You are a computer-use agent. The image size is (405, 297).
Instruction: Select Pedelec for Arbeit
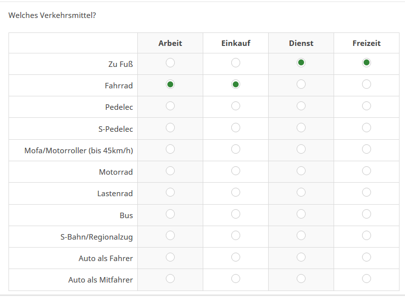pyautogui.click(x=170, y=106)
